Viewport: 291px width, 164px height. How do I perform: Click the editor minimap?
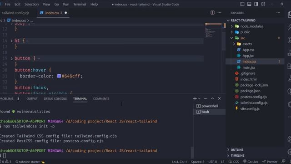pyautogui.click(x=213, y=31)
